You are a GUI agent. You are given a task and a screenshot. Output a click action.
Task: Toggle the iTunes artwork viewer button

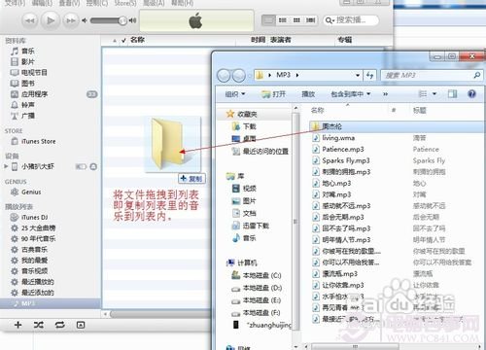(81, 325)
